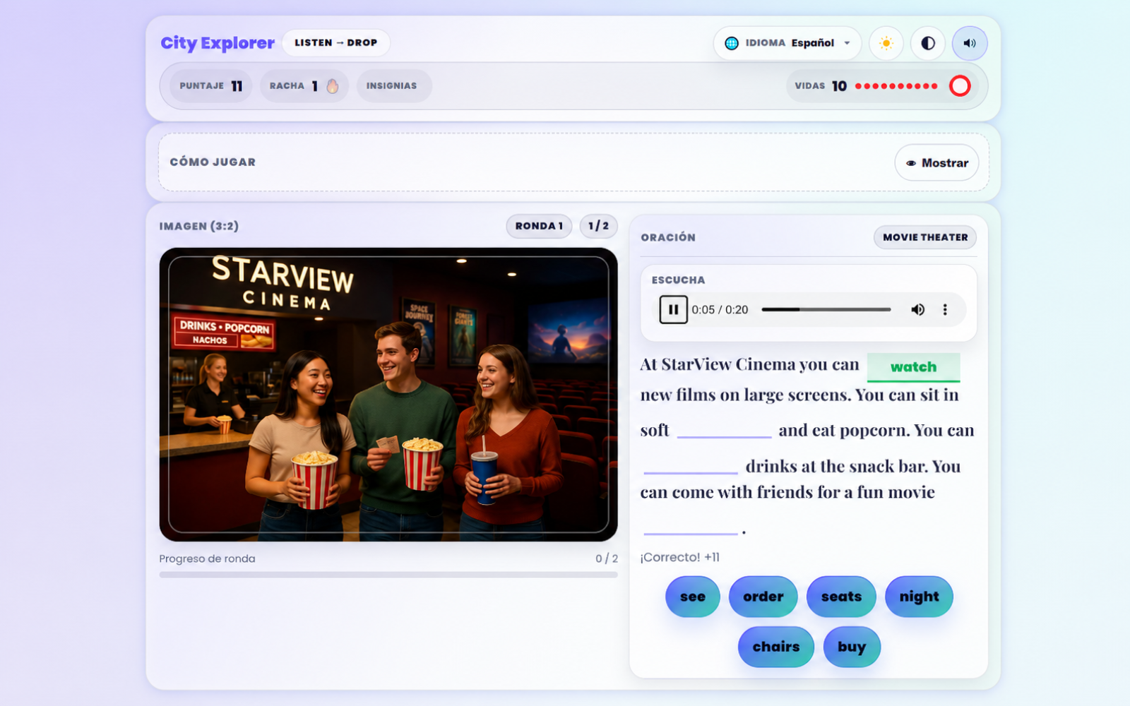Click the Listen → Drop mode badge
Viewport: 1130px width, 706px height.
click(336, 43)
